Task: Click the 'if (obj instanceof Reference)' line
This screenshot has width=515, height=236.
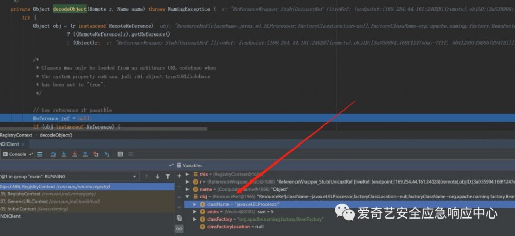Action: pos(77,126)
